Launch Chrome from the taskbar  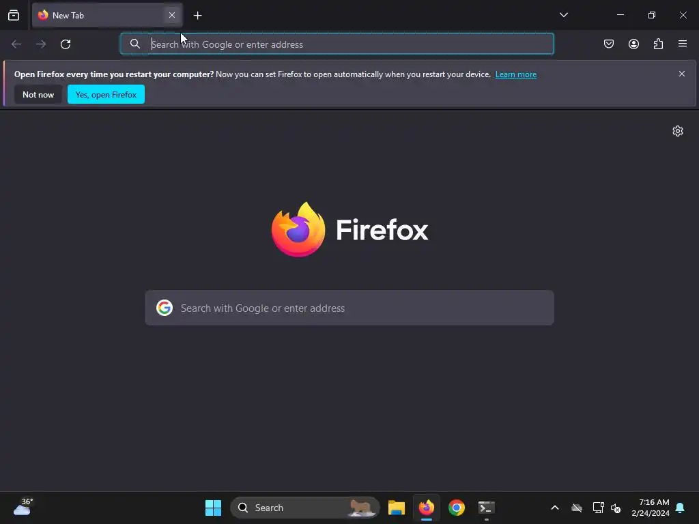point(457,508)
